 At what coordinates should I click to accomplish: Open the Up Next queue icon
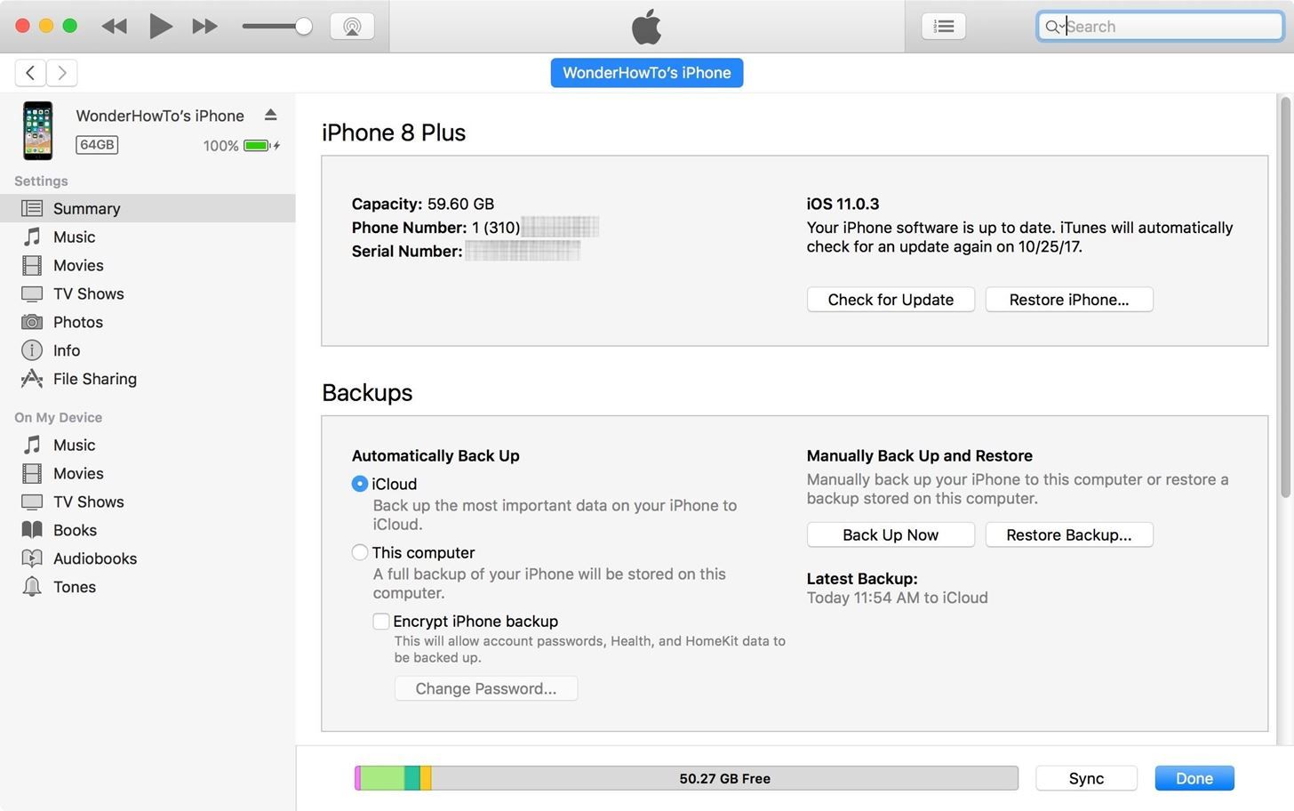tap(943, 26)
